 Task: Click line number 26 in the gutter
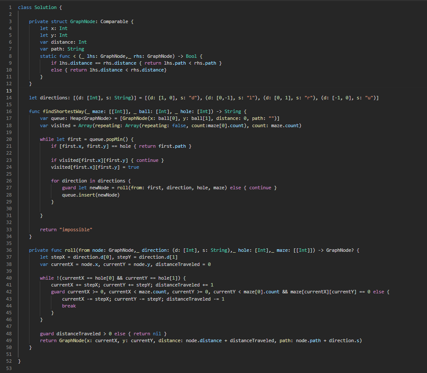pyautogui.click(x=9, y=181)
